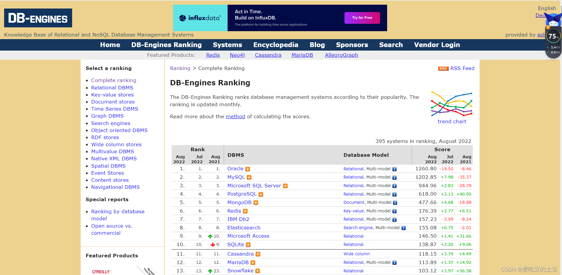
Task: Open info icon in PostgreSQL's model column
Action: [394, 194]
